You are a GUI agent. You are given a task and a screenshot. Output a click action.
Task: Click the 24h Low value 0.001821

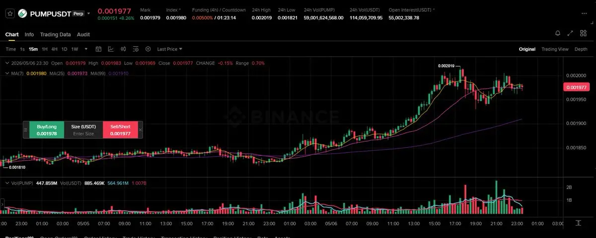click(x=288, y=18)
